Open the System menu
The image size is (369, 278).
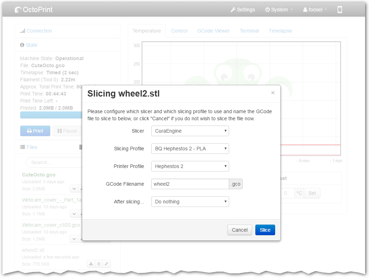click(279, 10)
